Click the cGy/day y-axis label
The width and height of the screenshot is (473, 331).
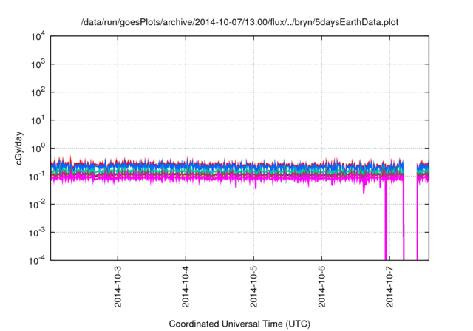click(x=18, y=148)
